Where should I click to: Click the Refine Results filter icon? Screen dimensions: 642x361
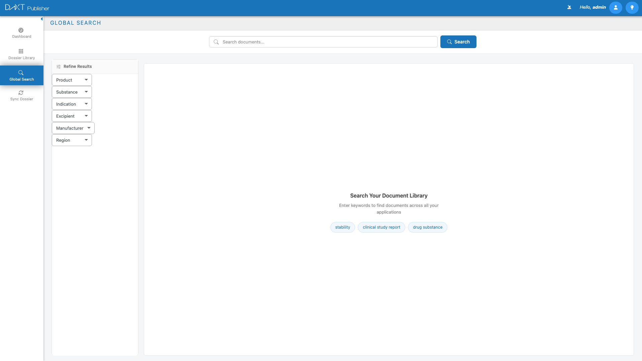(x=59, y=67)
